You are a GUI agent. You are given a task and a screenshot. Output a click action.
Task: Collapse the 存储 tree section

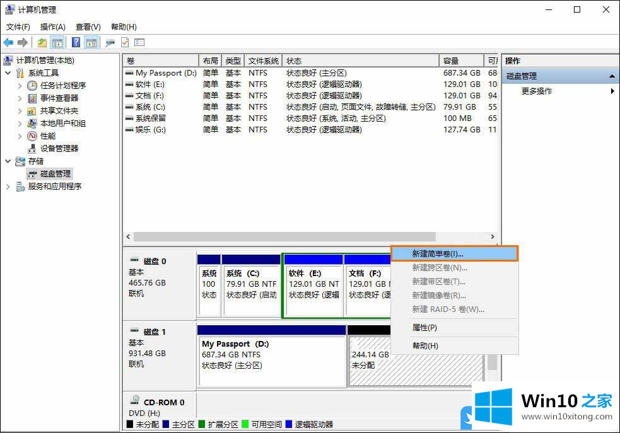tap(8, 161)
